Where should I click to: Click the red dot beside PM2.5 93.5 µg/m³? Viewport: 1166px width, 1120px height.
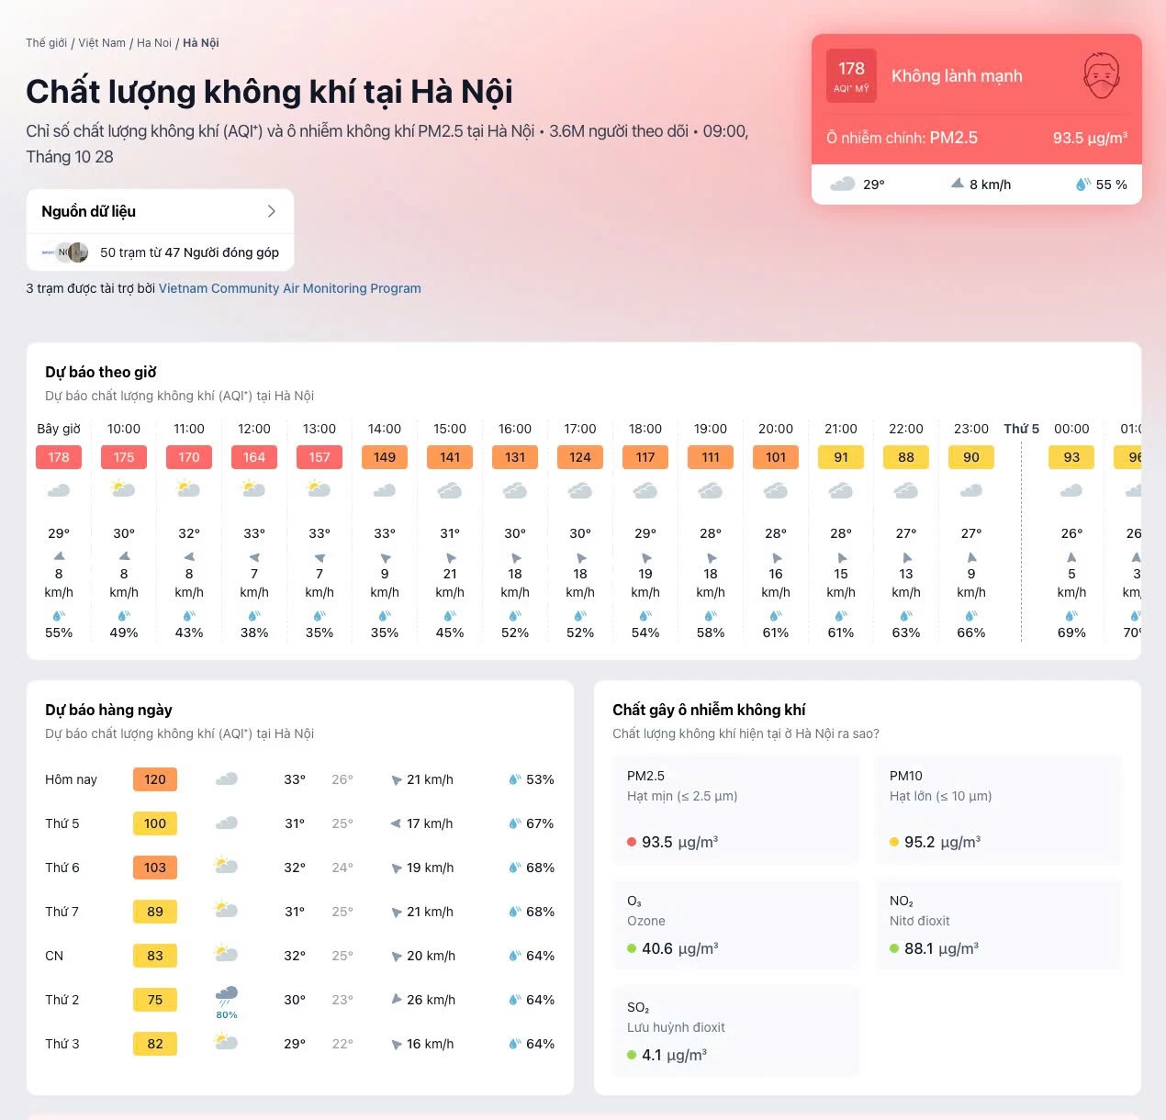[x=632, y=842]
